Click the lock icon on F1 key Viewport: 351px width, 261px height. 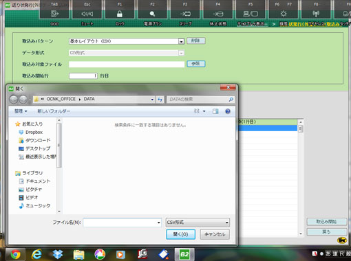(x=120, y=14)
